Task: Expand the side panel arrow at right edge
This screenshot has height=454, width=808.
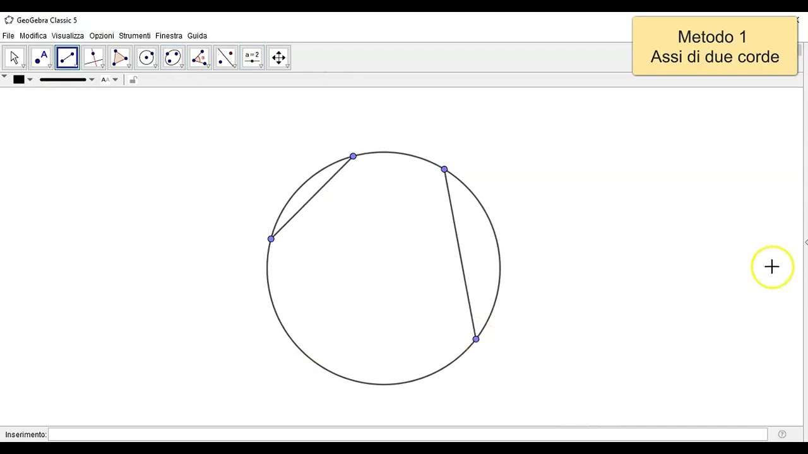Action: (805, 242)
